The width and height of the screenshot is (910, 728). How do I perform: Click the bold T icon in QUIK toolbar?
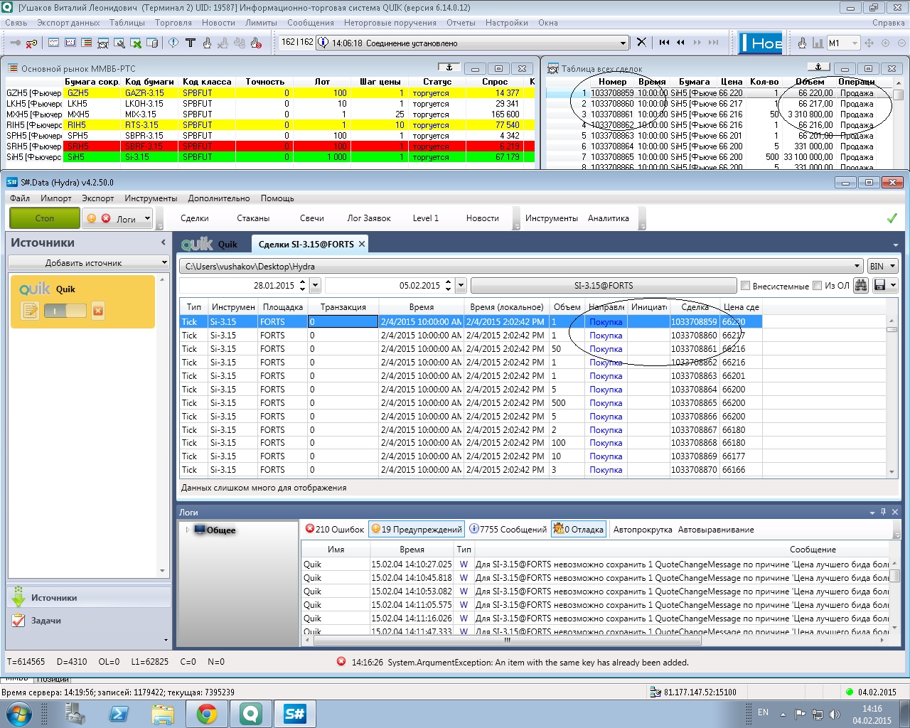pos(190,43)
